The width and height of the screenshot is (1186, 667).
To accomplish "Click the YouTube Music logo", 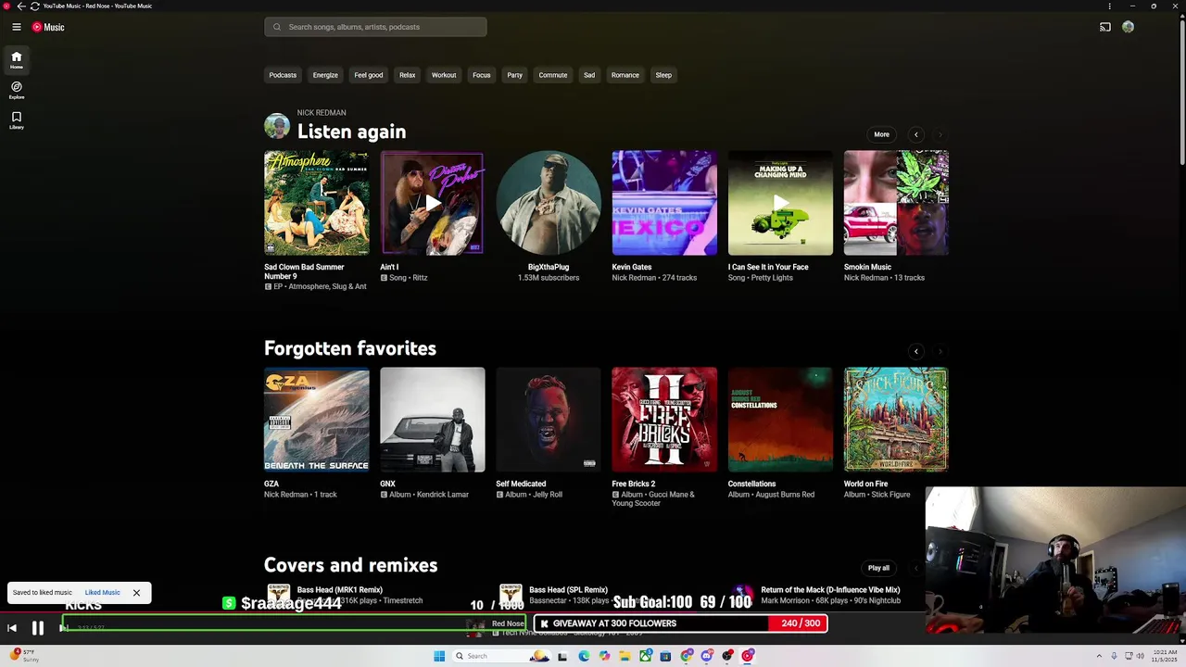I will tap(48, 27).
